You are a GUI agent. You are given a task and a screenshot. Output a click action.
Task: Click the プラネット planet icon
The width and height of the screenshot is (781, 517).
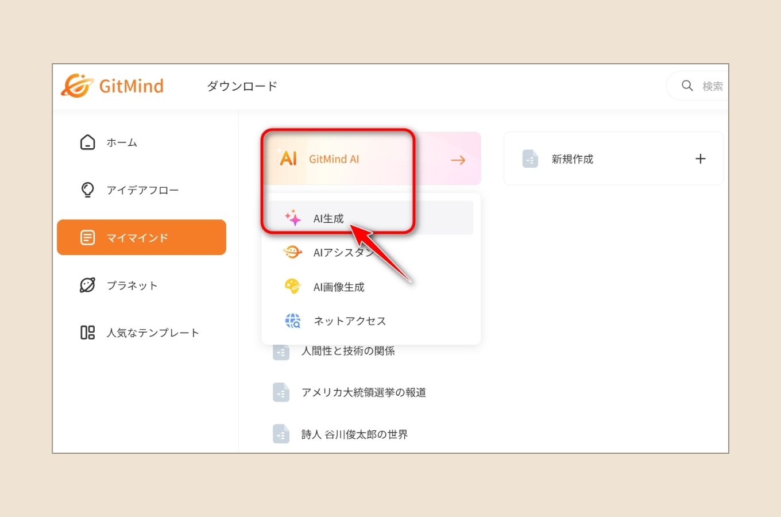[87, 285]
